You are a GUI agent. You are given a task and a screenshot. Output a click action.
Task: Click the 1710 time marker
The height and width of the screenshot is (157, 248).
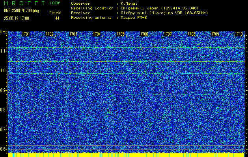point(239,34)
